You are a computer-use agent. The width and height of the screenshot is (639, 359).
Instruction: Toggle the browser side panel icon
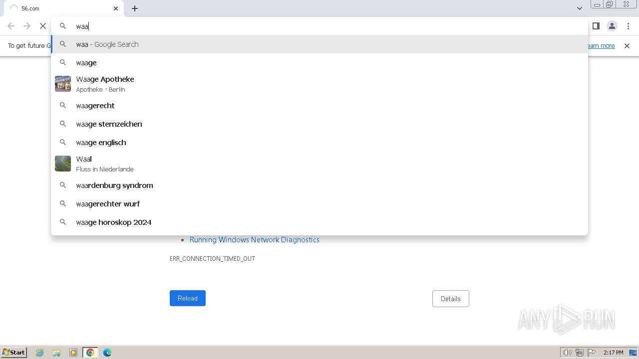click(x=596, y=26)
